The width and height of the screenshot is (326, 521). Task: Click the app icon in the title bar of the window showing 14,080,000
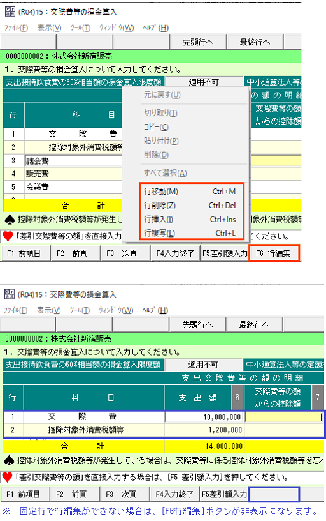10,294
